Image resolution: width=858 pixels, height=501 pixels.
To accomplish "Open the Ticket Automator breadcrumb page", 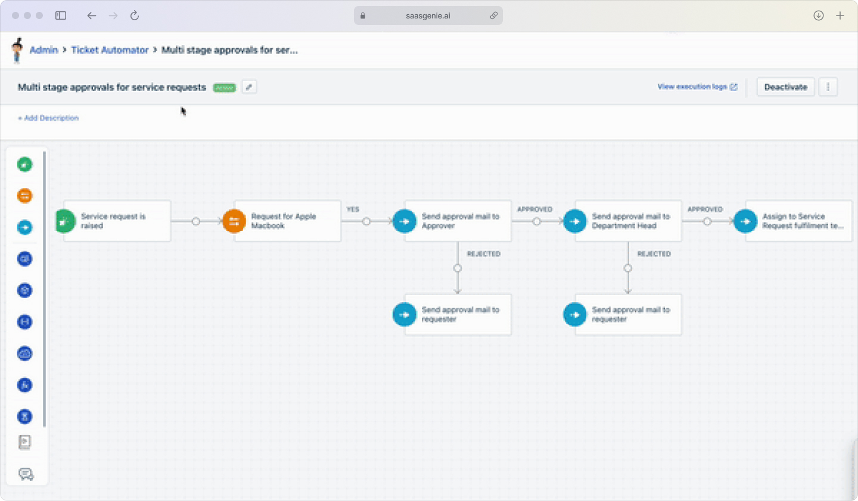I will 110,50.
